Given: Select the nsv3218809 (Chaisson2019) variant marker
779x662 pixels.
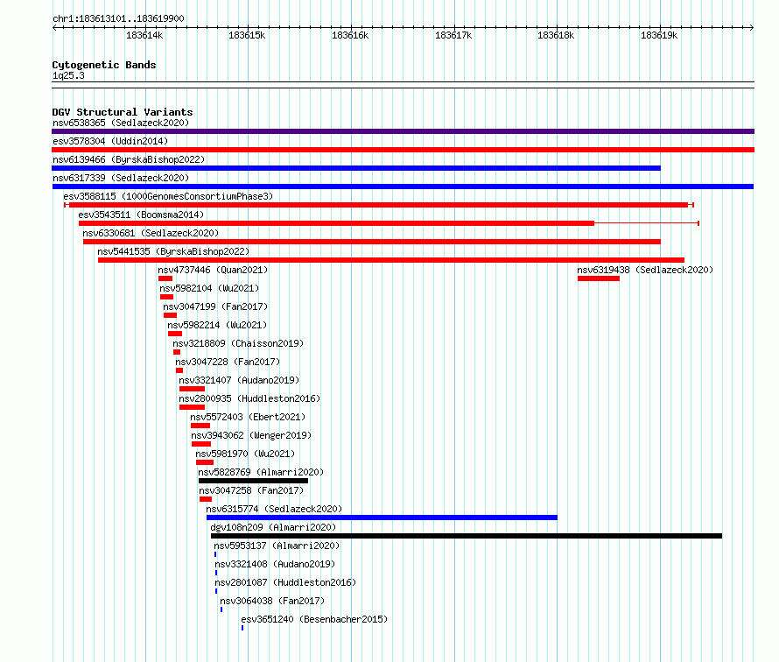Looking at the screenshot, I should [x=177, y=352].
